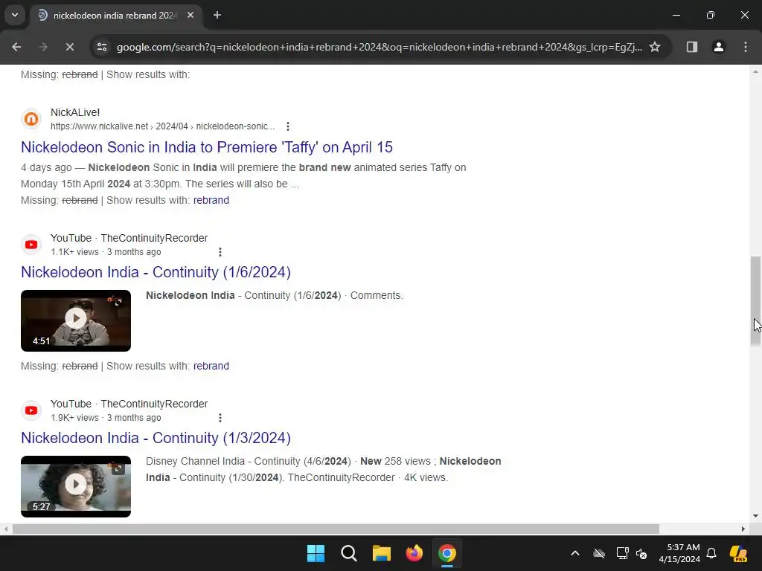Viewport: 762px width, 571px height.
Task: Open the tab search dropdown arrow
Action: (15, 15)
